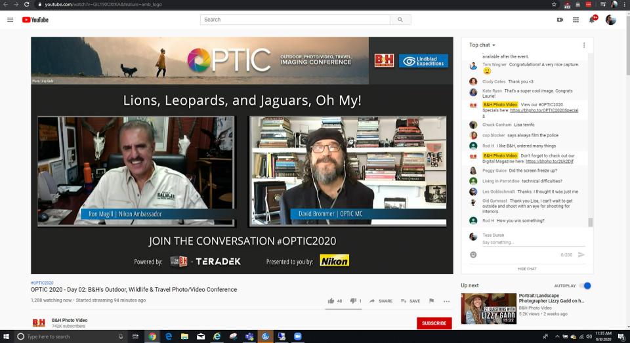The width and height of the screenshot is (630, 343).
Task: Open the chat options three-dot menu
Action: (x=584, y=45)
